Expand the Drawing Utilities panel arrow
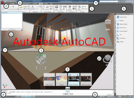The height and width of the screenshot is (98, 134). click(x=53, y=12)
